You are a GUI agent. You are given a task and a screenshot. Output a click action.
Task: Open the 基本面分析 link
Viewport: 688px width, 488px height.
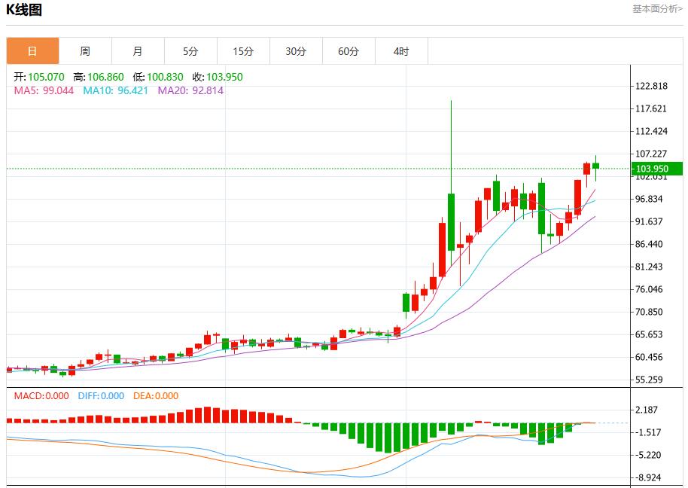(657, 9)
